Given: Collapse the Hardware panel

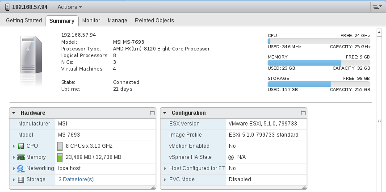Looking at the screenshot, I should (14, 113).
